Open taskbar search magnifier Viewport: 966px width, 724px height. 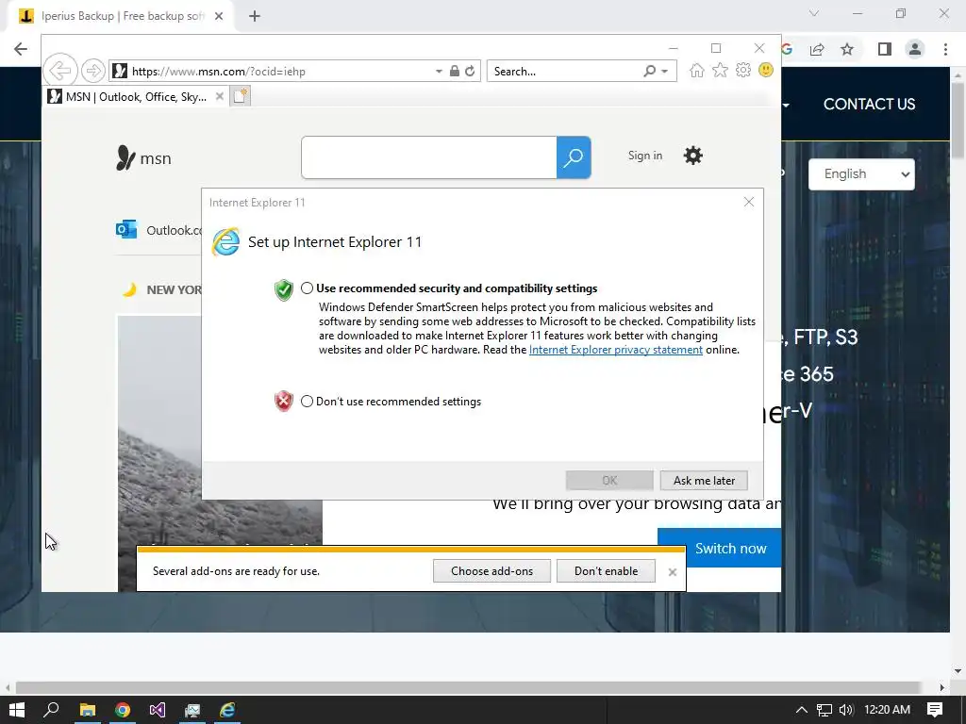click(51, 710)
